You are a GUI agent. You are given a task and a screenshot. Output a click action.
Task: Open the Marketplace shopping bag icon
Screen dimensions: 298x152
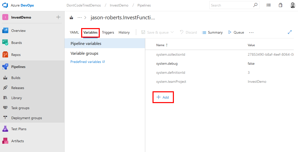tap(280, 5)
